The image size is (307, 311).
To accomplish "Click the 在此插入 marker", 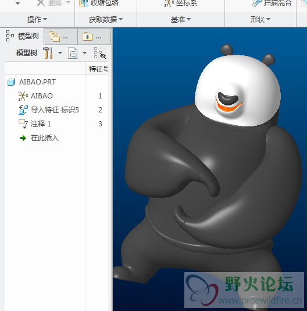I will [x=45, y=138].
